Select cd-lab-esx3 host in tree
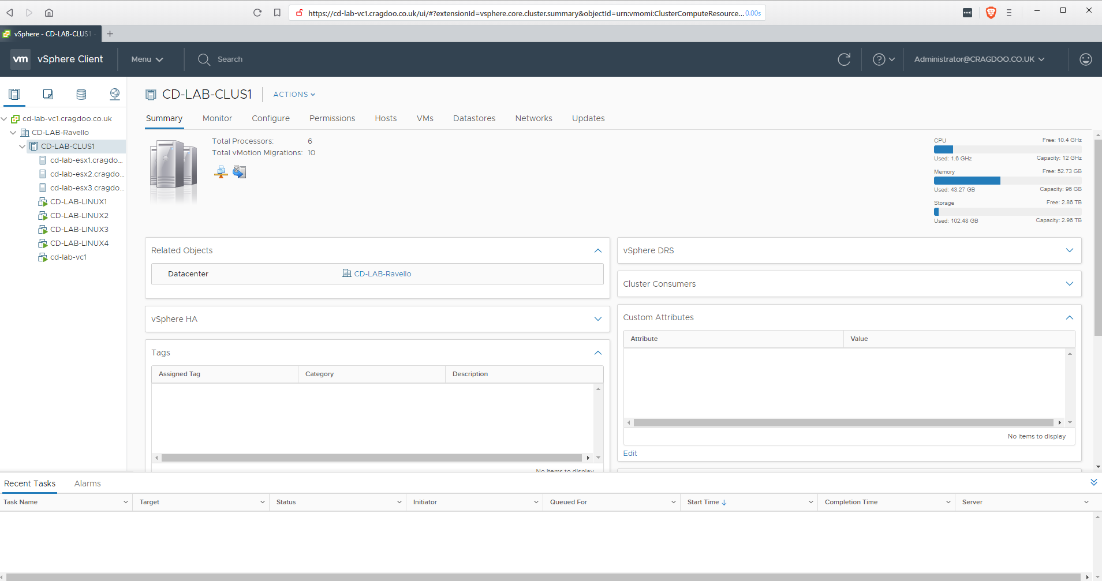Image resolution: width=1102 pixels, height=581 pixels. 87,188
